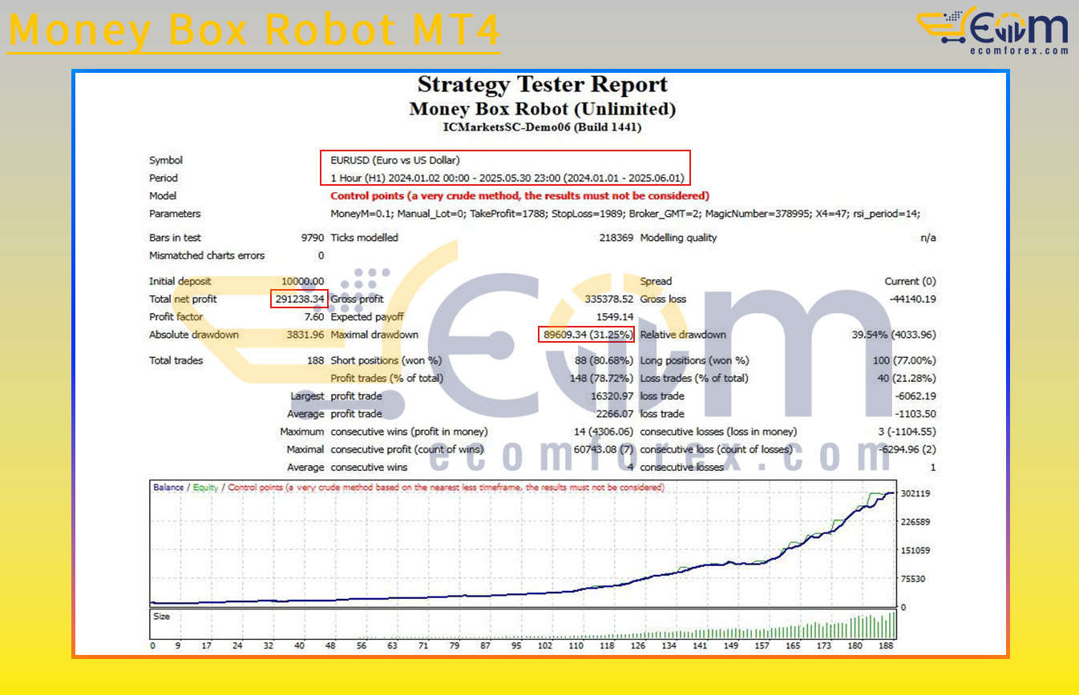
Task: Click trade number 102 on chart axis
Action: point(545,645)
